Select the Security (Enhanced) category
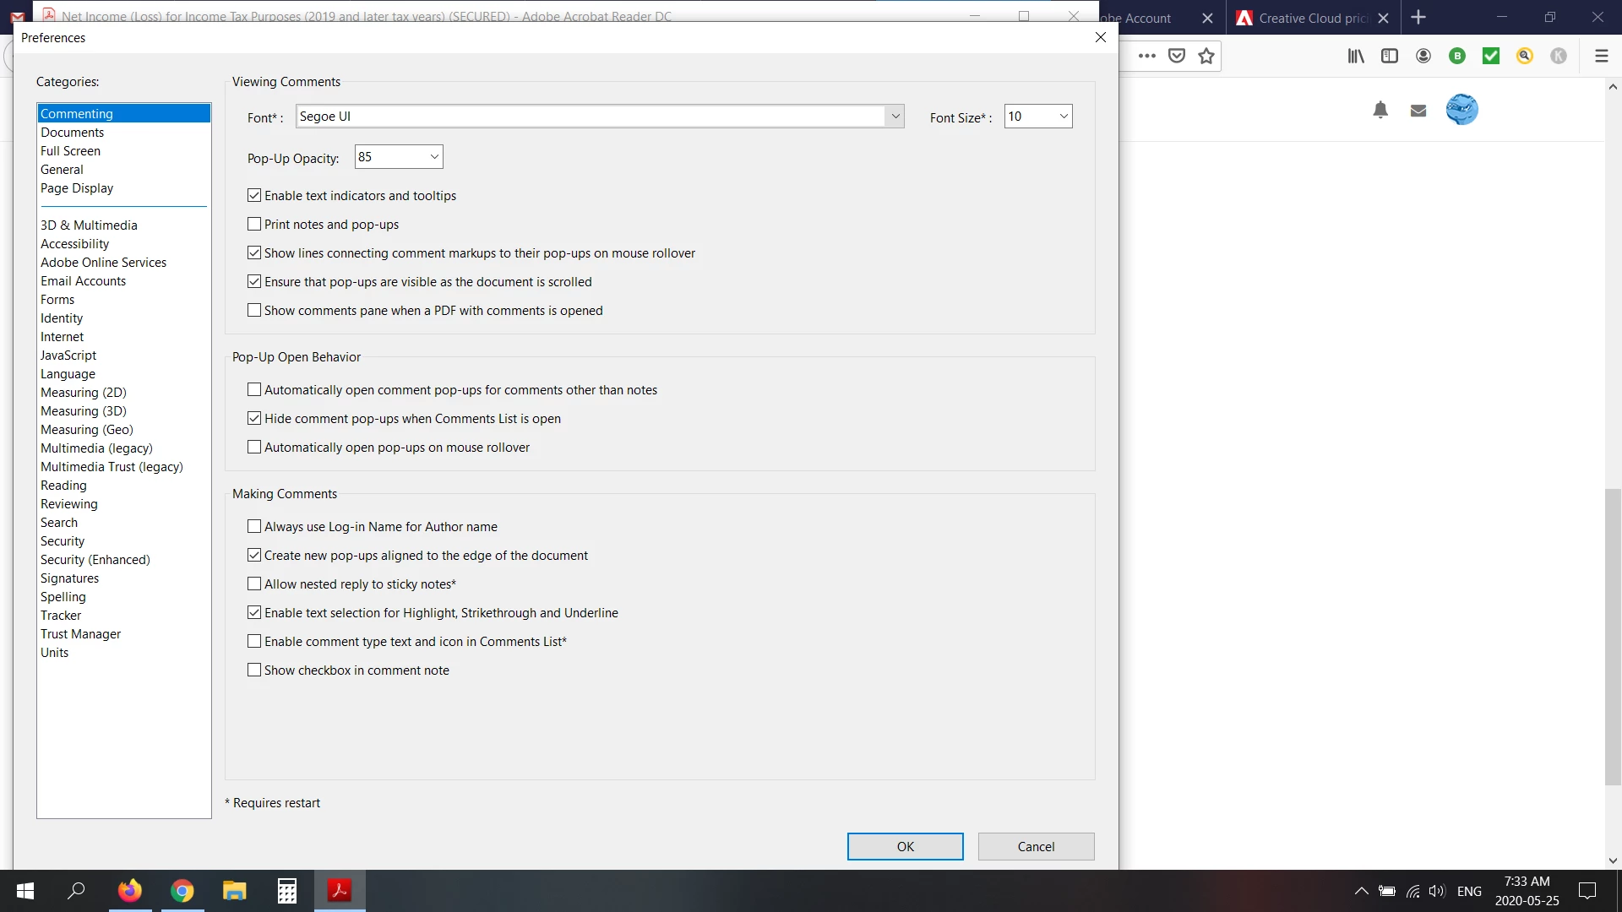This screenshot has height=912, width=1622. click(95, 560)
